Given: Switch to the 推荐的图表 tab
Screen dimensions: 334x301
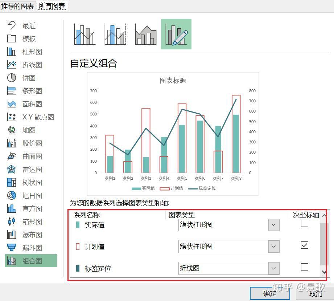Looking at the screenshot, I should coord(17,6).
